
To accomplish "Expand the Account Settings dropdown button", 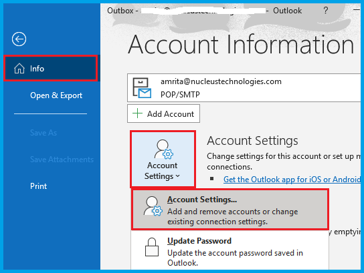I will click(163, 159).
